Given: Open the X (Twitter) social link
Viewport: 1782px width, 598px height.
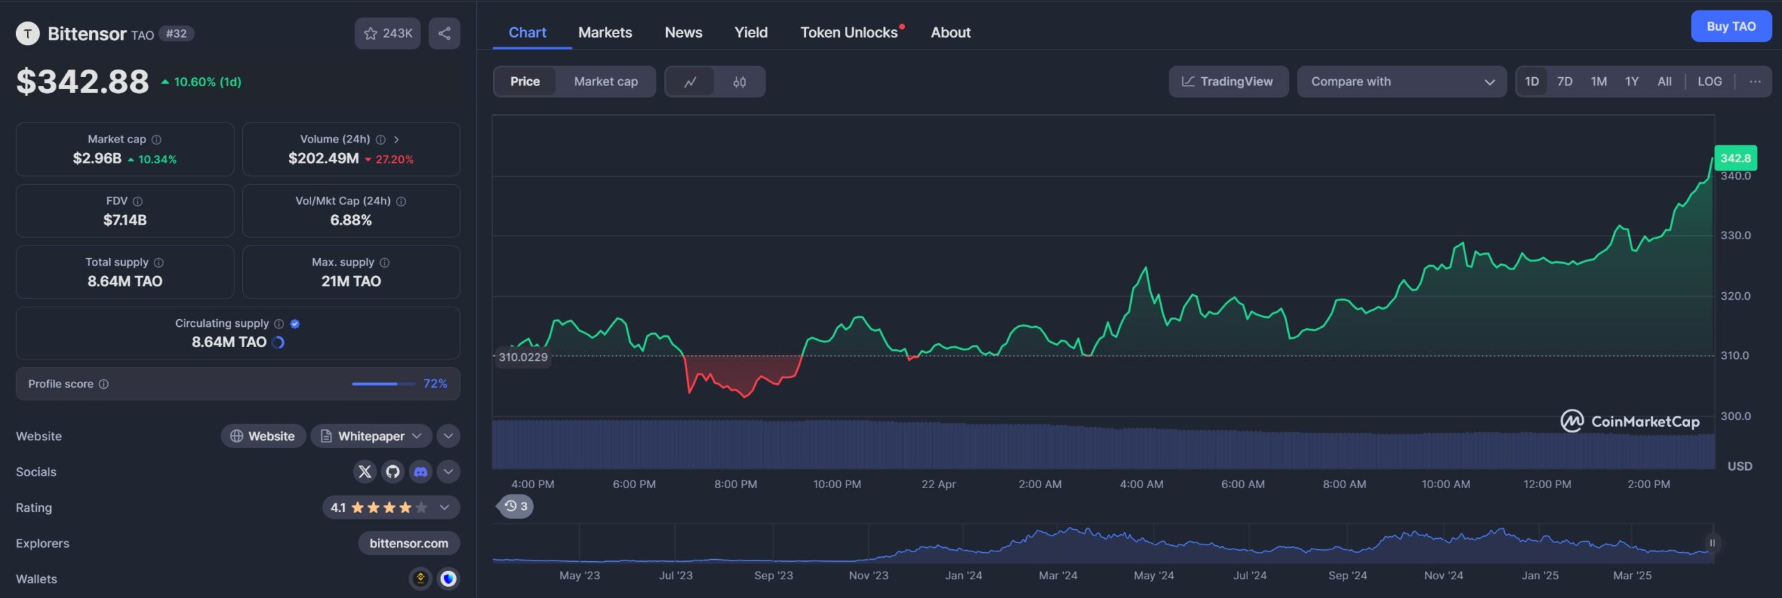Looking at the screenshot, I should 364,471.
